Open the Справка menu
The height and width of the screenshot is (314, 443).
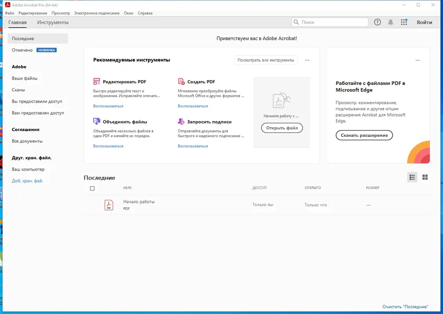coord(145,13)
